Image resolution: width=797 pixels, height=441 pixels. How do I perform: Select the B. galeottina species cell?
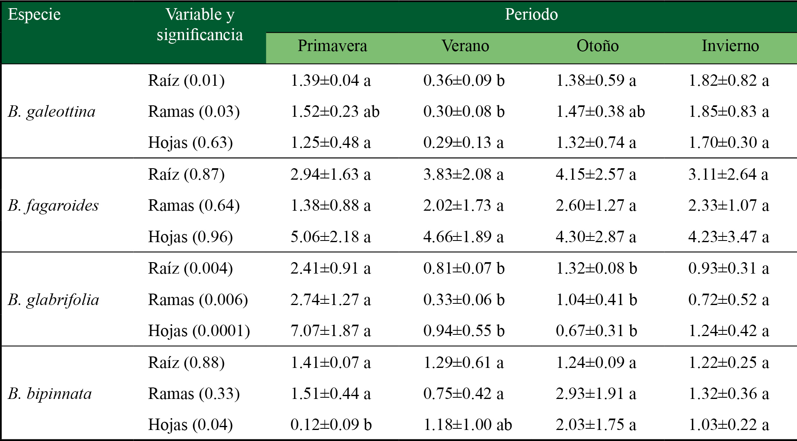point(52,111)
